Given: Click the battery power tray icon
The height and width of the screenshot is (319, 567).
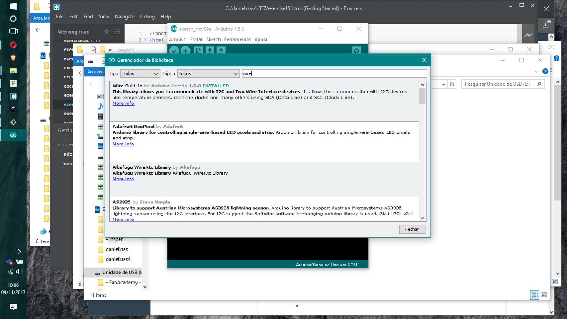Looking at the screenshot, I should (x=19, y=262).
